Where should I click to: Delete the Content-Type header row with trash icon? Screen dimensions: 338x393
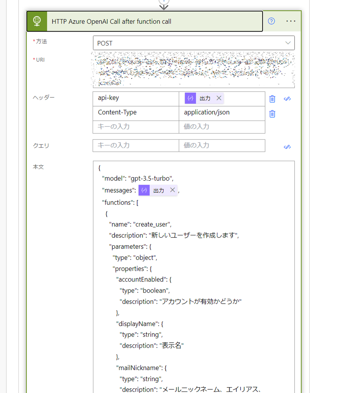coord(272,114)
